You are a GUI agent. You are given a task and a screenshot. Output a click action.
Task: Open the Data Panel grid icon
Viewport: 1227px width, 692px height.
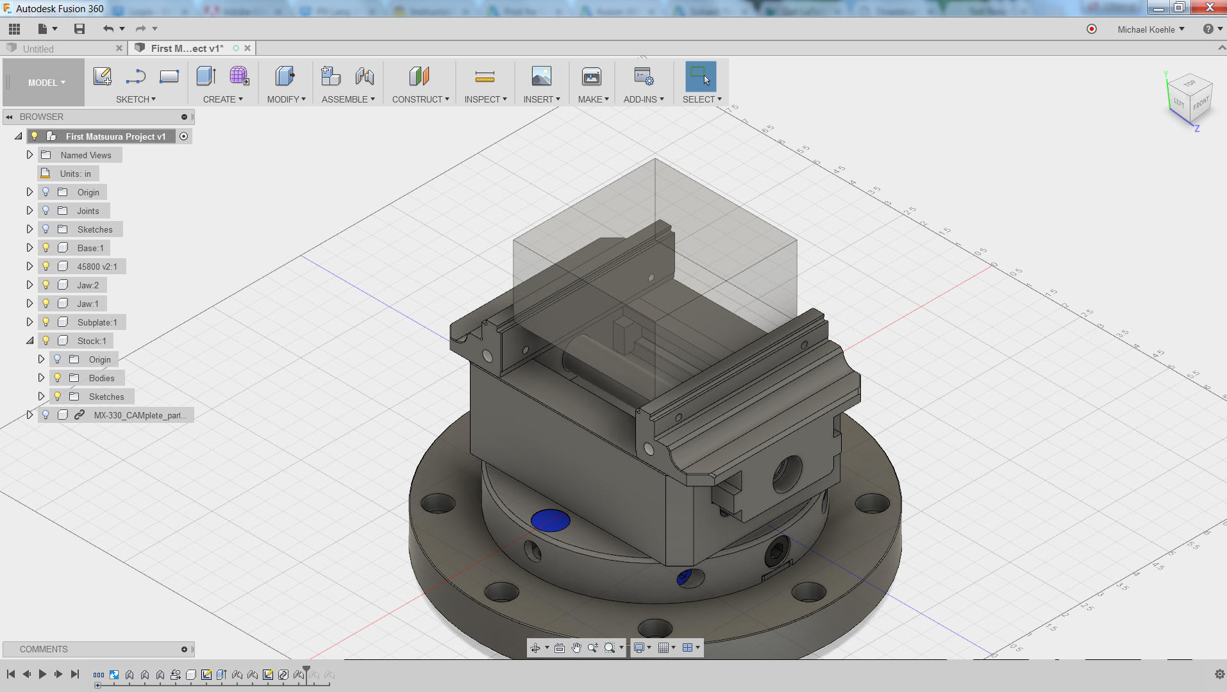tap(14, 29)
